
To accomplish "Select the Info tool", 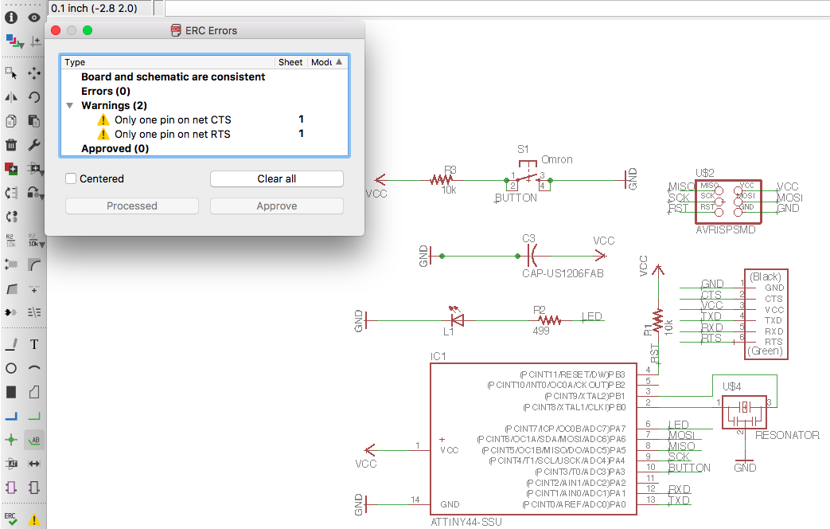I will click(x=11, y=18).
